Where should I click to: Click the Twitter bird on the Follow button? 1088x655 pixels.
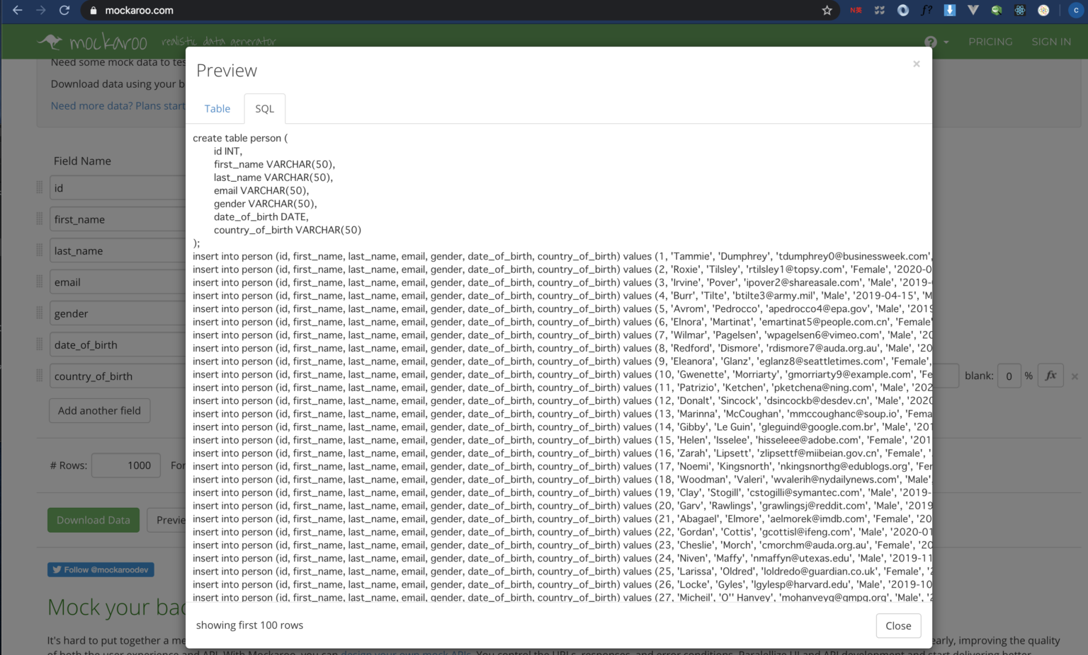click(x=57, y=569)
